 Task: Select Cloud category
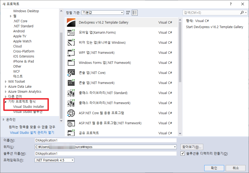pyautogui.click(x=17, y=46)
